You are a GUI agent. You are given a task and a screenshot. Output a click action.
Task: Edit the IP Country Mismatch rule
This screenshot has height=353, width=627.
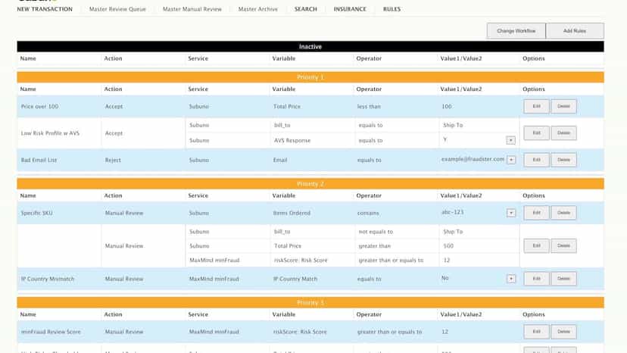coord(536,279)
